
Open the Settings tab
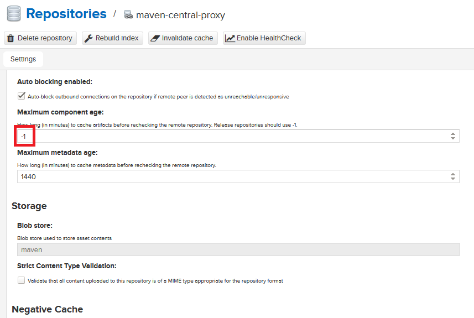23,59
